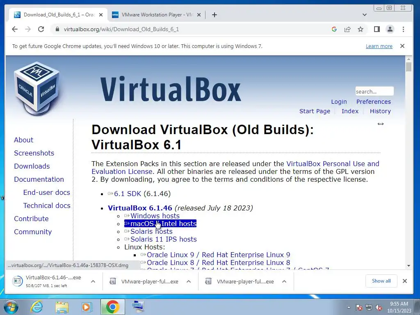Open the Index page
Image resolution: width=420 pixels, height=315 pixels.
pyautogui.click(x=350, y=111)
